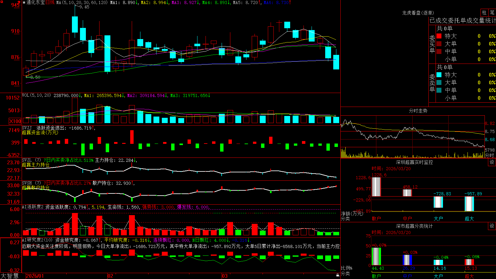Switch 龙虎看盘 to 笔 mode
Viewport: 496px width, 279px height.
coord(492,12)
